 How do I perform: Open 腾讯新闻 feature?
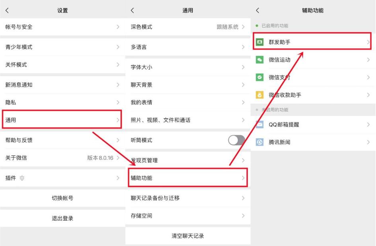pyautogui.click(x=313, y=142)
